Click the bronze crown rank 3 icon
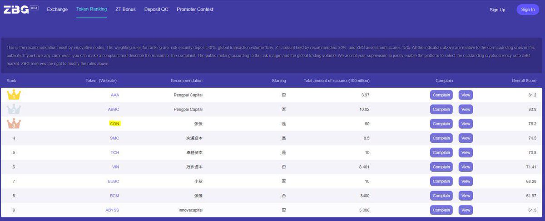 pos(14,123)
